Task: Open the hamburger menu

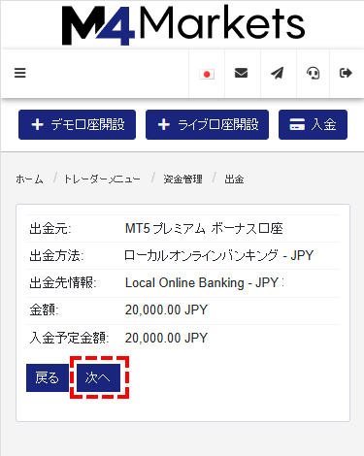Action: pos(20,73)
